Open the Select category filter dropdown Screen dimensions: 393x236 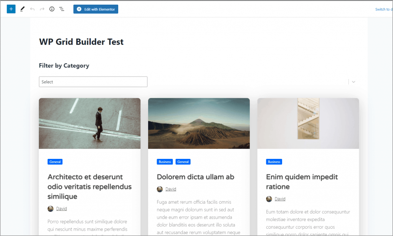(93, 82)
